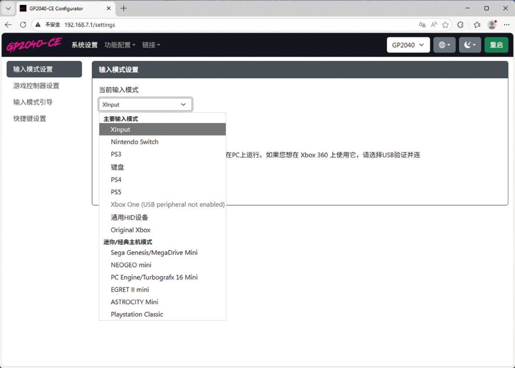Screen dimensions: 515x368
Task: Click the green 重启 reboot button
Action: coord(496,45)
